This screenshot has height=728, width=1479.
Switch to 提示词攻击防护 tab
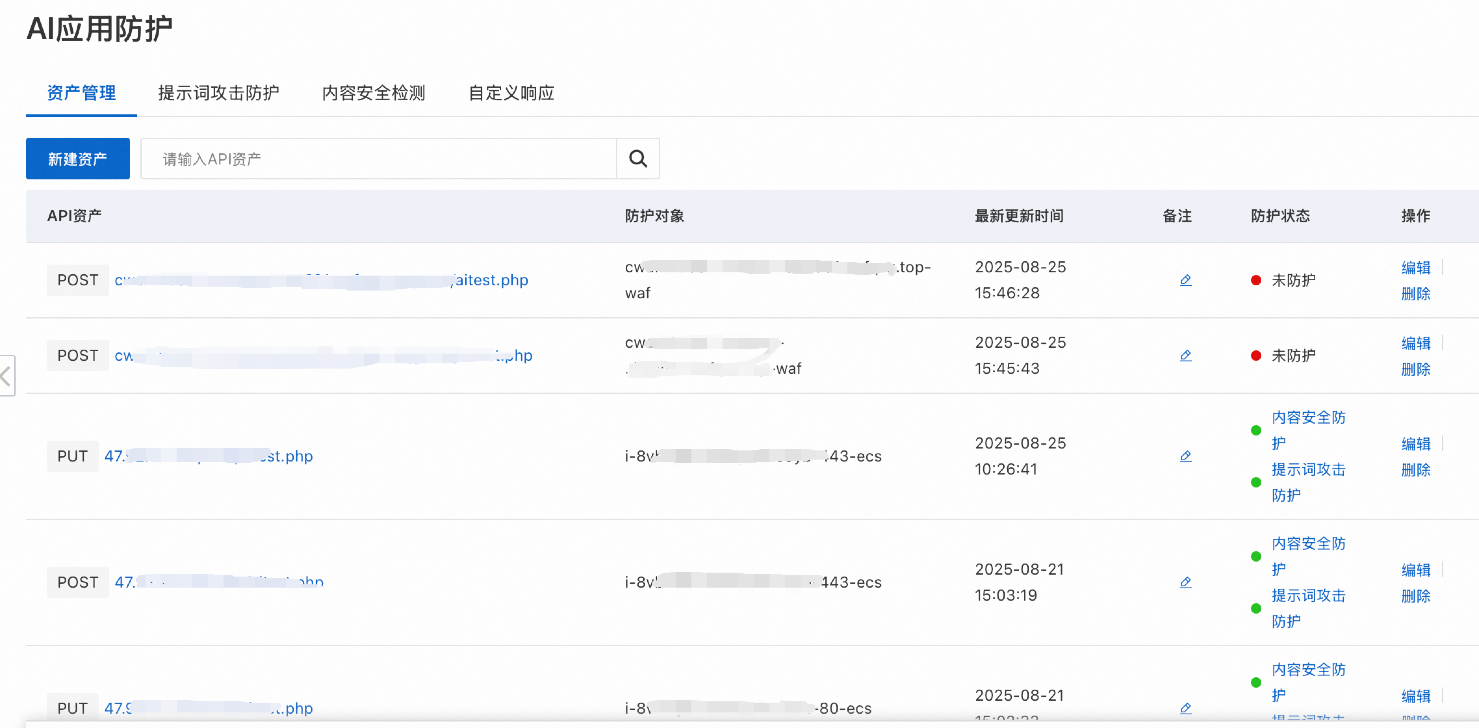pos(219,93)
